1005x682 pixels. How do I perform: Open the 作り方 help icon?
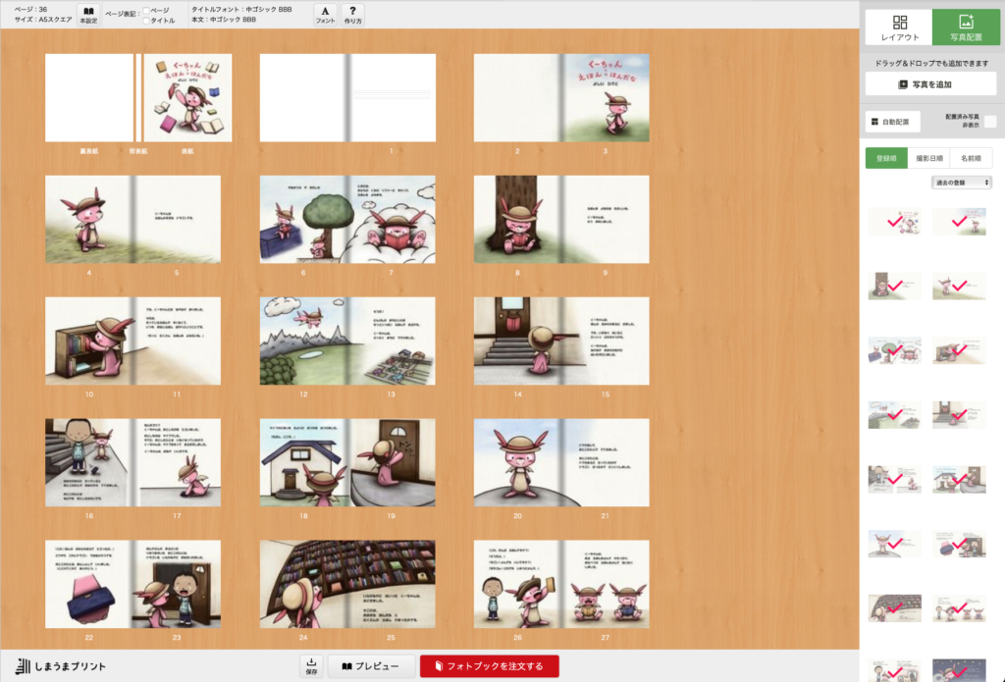(x=352, y=14)
